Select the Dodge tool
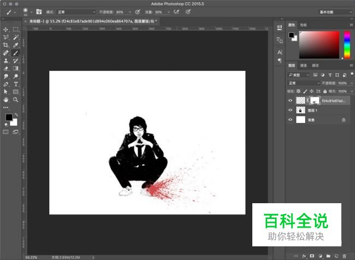The width and height of the screenshot is (355, 260). tap(16, 76)
